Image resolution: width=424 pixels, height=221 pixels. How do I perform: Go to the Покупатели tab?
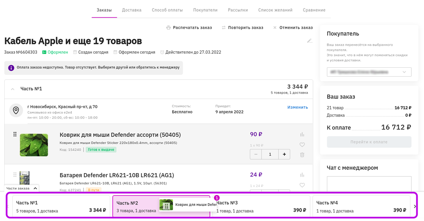(x=205, y=10)
